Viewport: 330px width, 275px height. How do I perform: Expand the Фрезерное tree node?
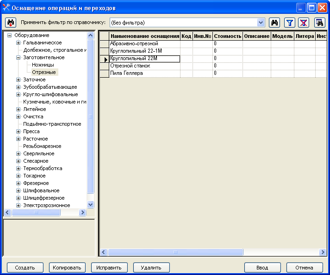tap(19, 183)
